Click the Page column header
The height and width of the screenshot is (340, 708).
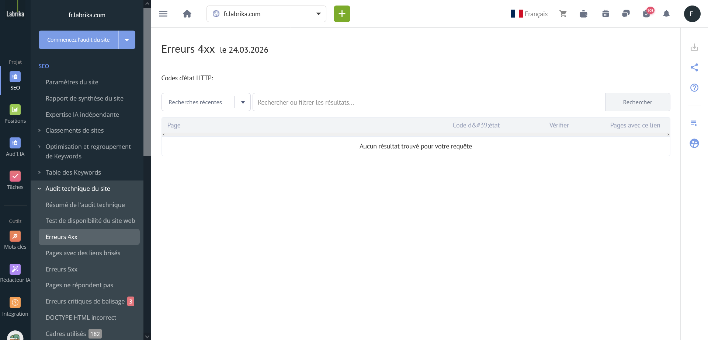[174, 125]
